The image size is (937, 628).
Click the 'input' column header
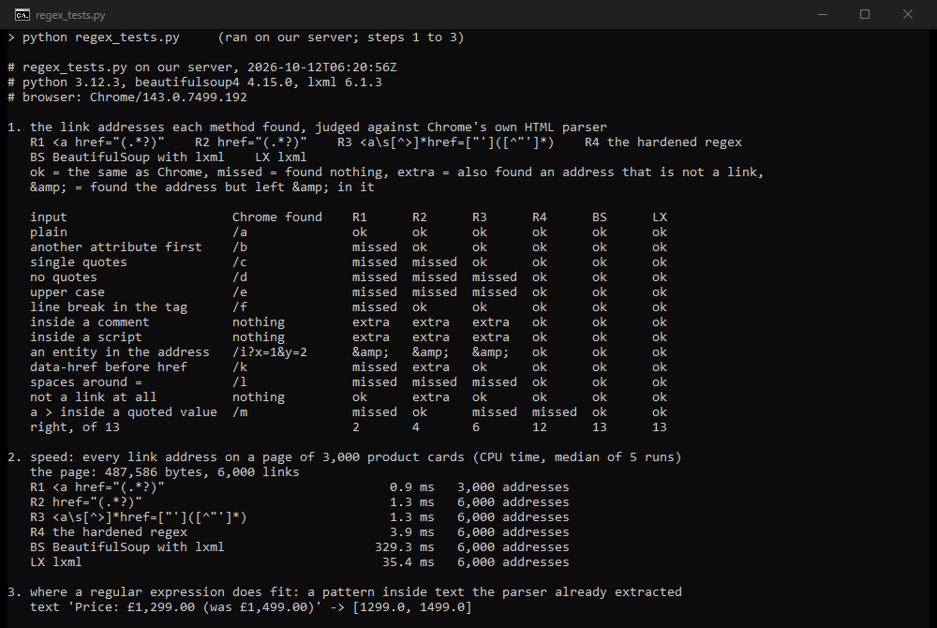tap(49, 217)
